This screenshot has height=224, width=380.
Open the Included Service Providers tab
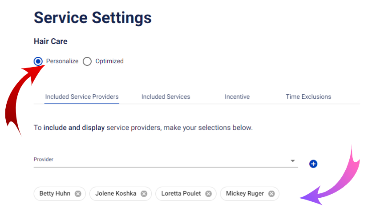pyautogui.click(x=82, y=97)
